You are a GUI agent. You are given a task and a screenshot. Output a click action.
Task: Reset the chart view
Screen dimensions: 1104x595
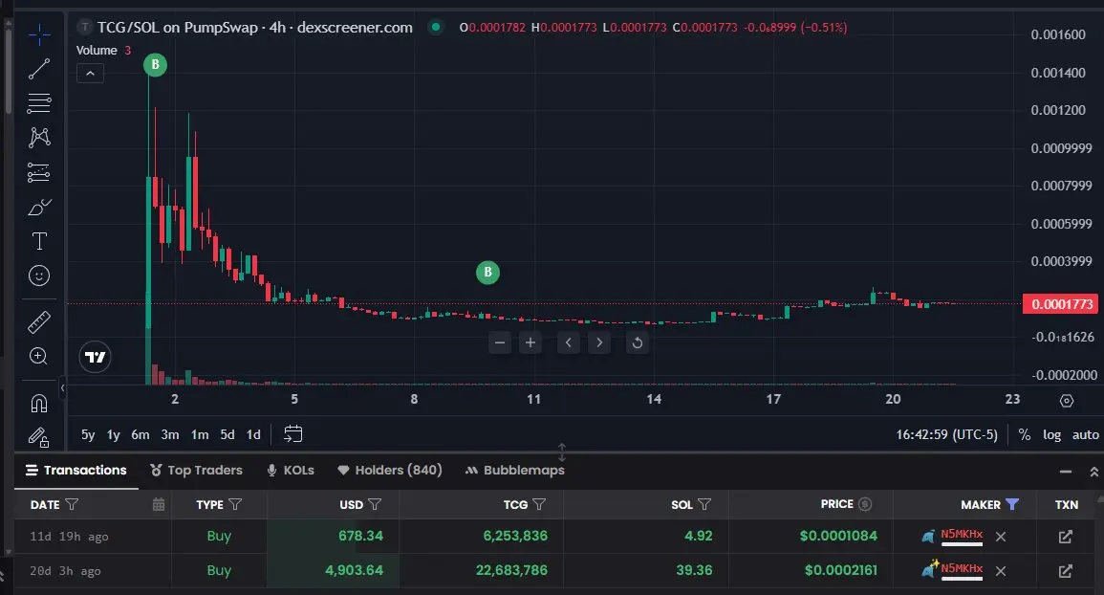[x=638, y=342]
